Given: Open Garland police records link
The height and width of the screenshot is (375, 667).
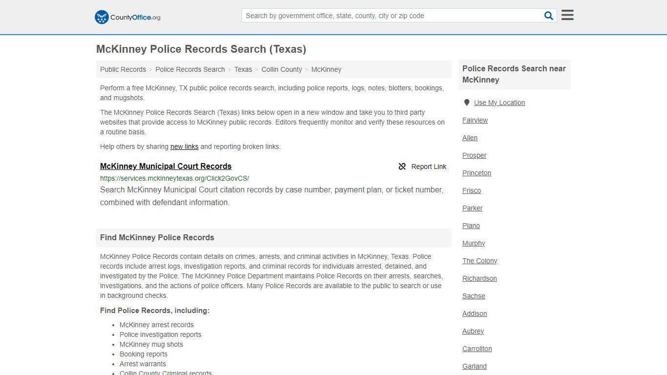Looking at the screenshot, I should tap(474, 366).
